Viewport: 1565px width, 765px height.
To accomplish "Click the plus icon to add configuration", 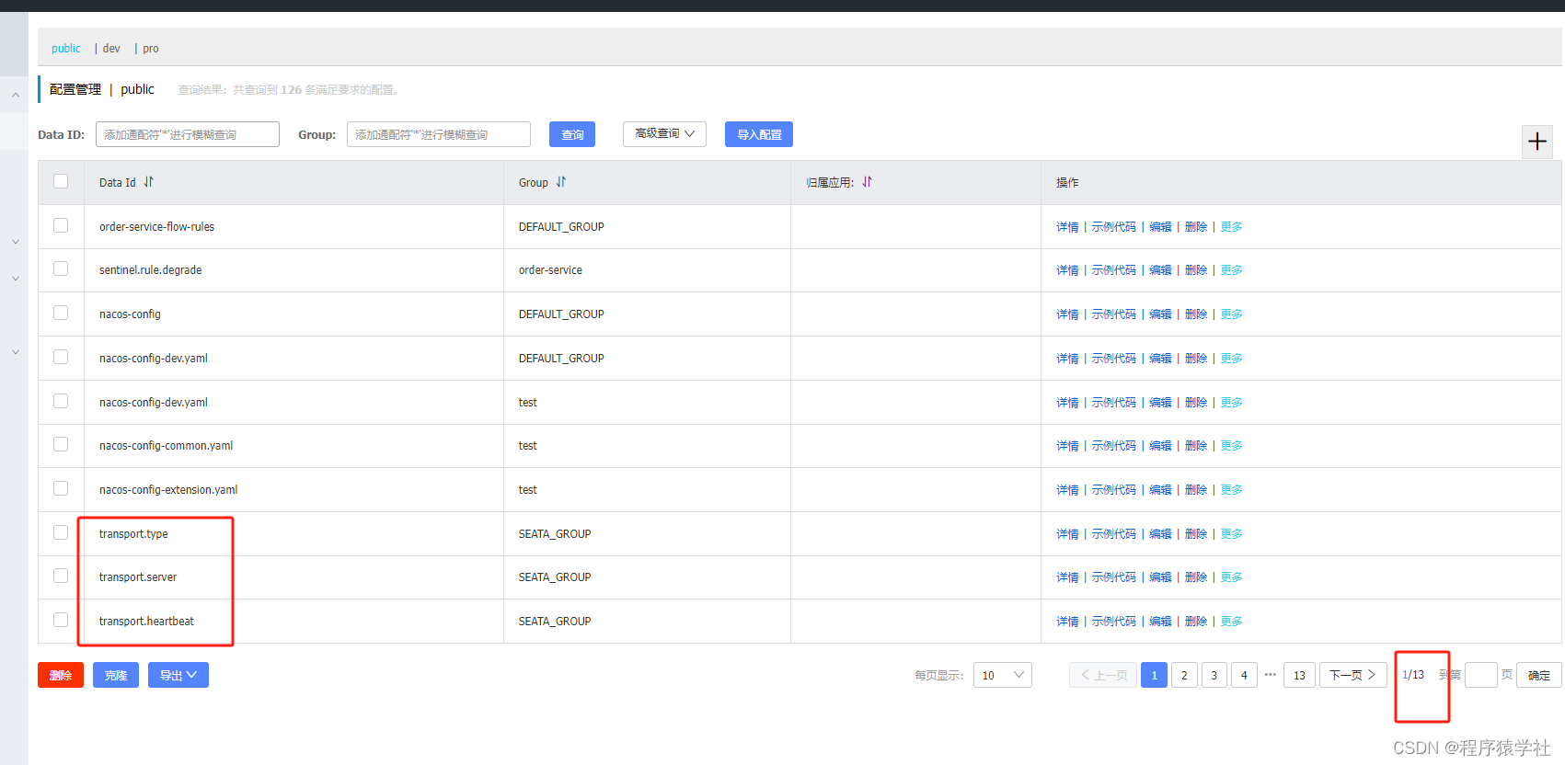I will point(1537,142).
